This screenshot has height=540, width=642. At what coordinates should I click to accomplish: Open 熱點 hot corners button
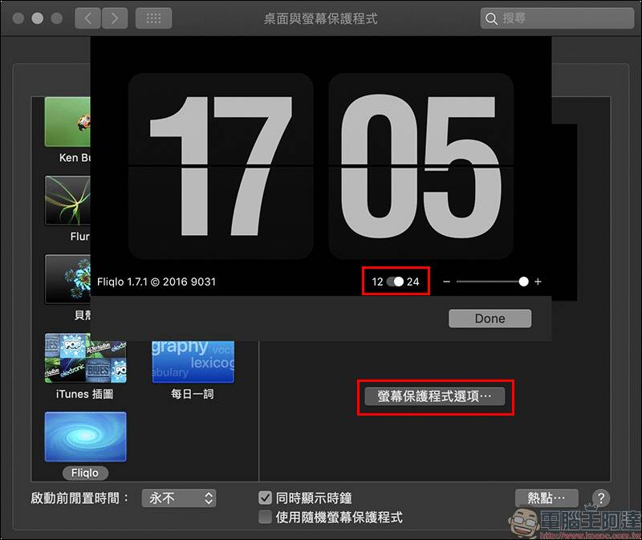[547, 498]
